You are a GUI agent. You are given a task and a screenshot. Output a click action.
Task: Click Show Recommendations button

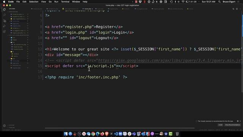pos(232,125)
